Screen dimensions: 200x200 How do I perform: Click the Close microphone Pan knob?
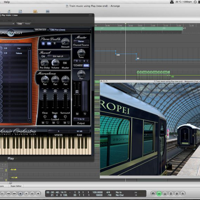point(45,79)
